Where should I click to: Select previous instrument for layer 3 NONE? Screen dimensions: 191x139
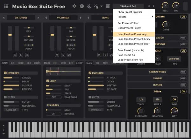coord(88,18)
